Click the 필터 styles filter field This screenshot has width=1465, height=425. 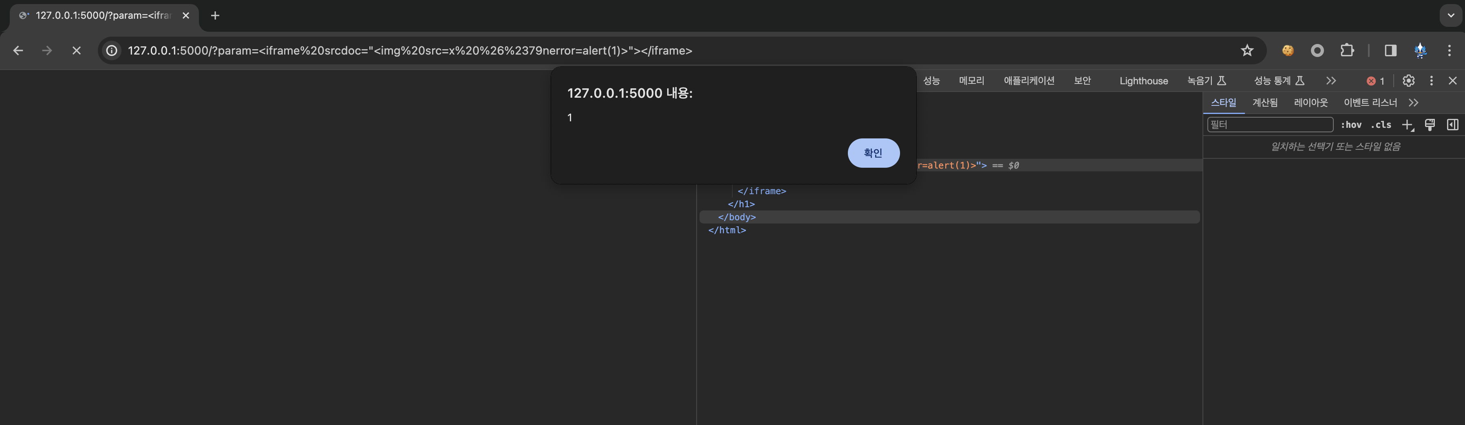pos(1270,125)
